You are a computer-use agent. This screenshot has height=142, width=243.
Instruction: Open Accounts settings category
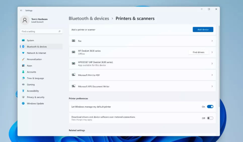[41, 72]
